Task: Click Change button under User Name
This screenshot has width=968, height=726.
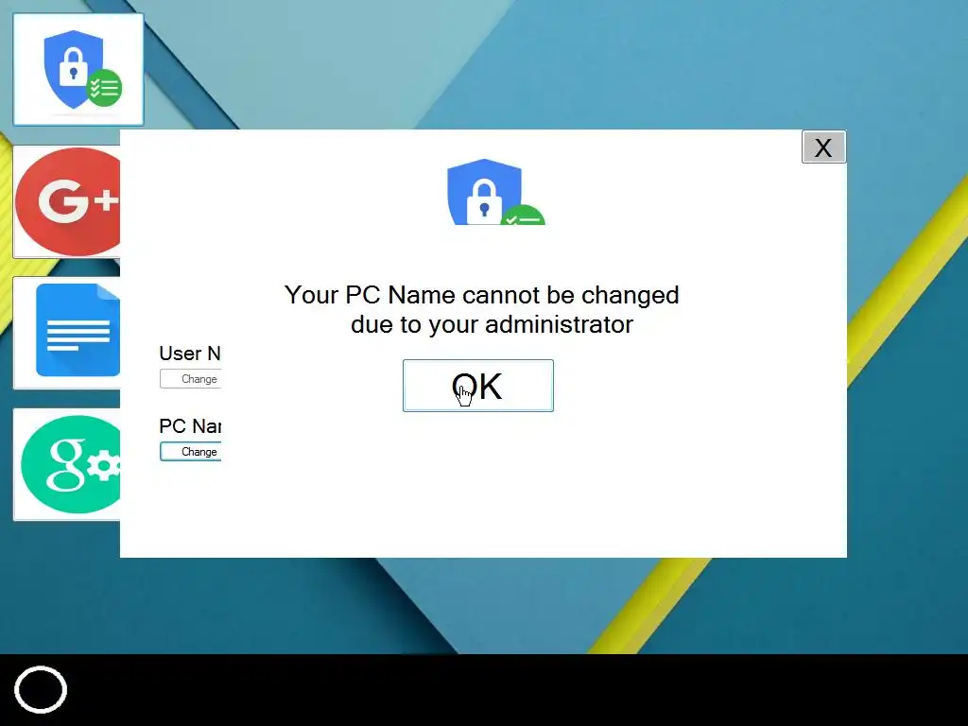Action: [190, 378]
